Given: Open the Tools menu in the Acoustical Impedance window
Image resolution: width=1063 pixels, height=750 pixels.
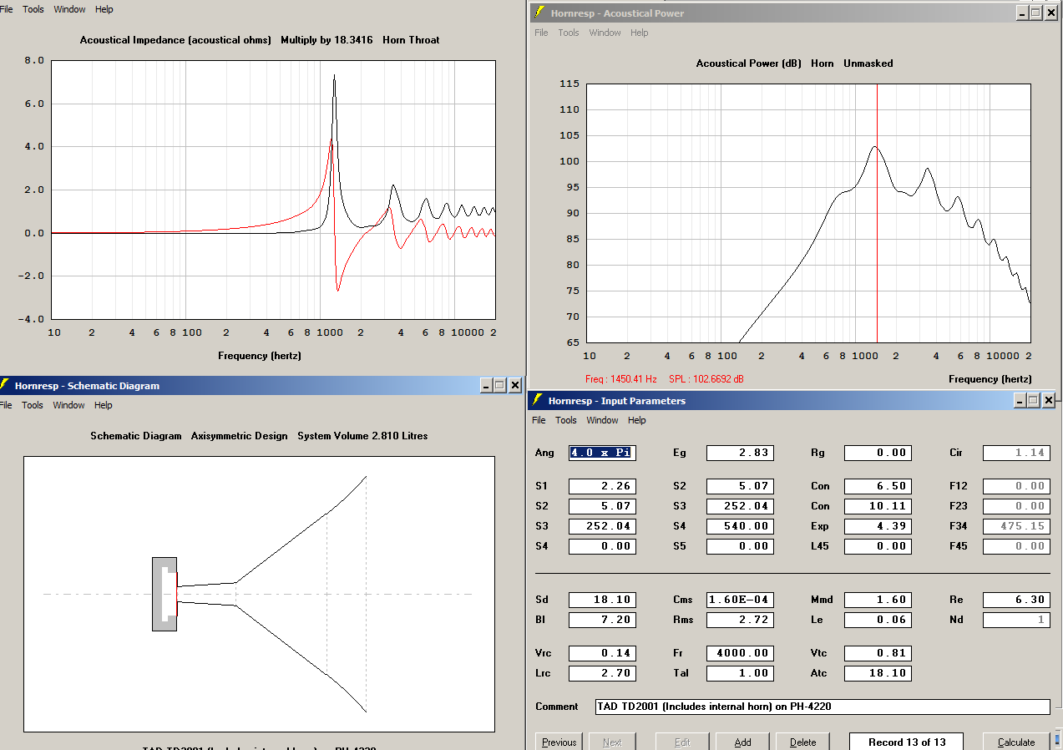Looking at the screenshot, I should [33, 9].
